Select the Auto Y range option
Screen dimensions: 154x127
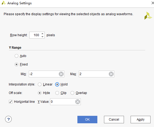click(16, 56)
